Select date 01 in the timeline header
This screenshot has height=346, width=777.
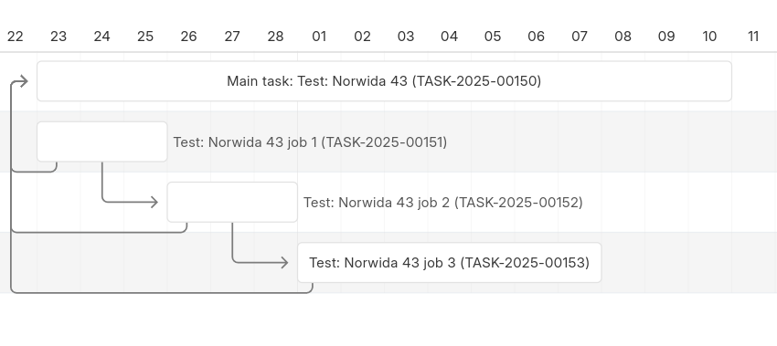click(x=319, y=37)
